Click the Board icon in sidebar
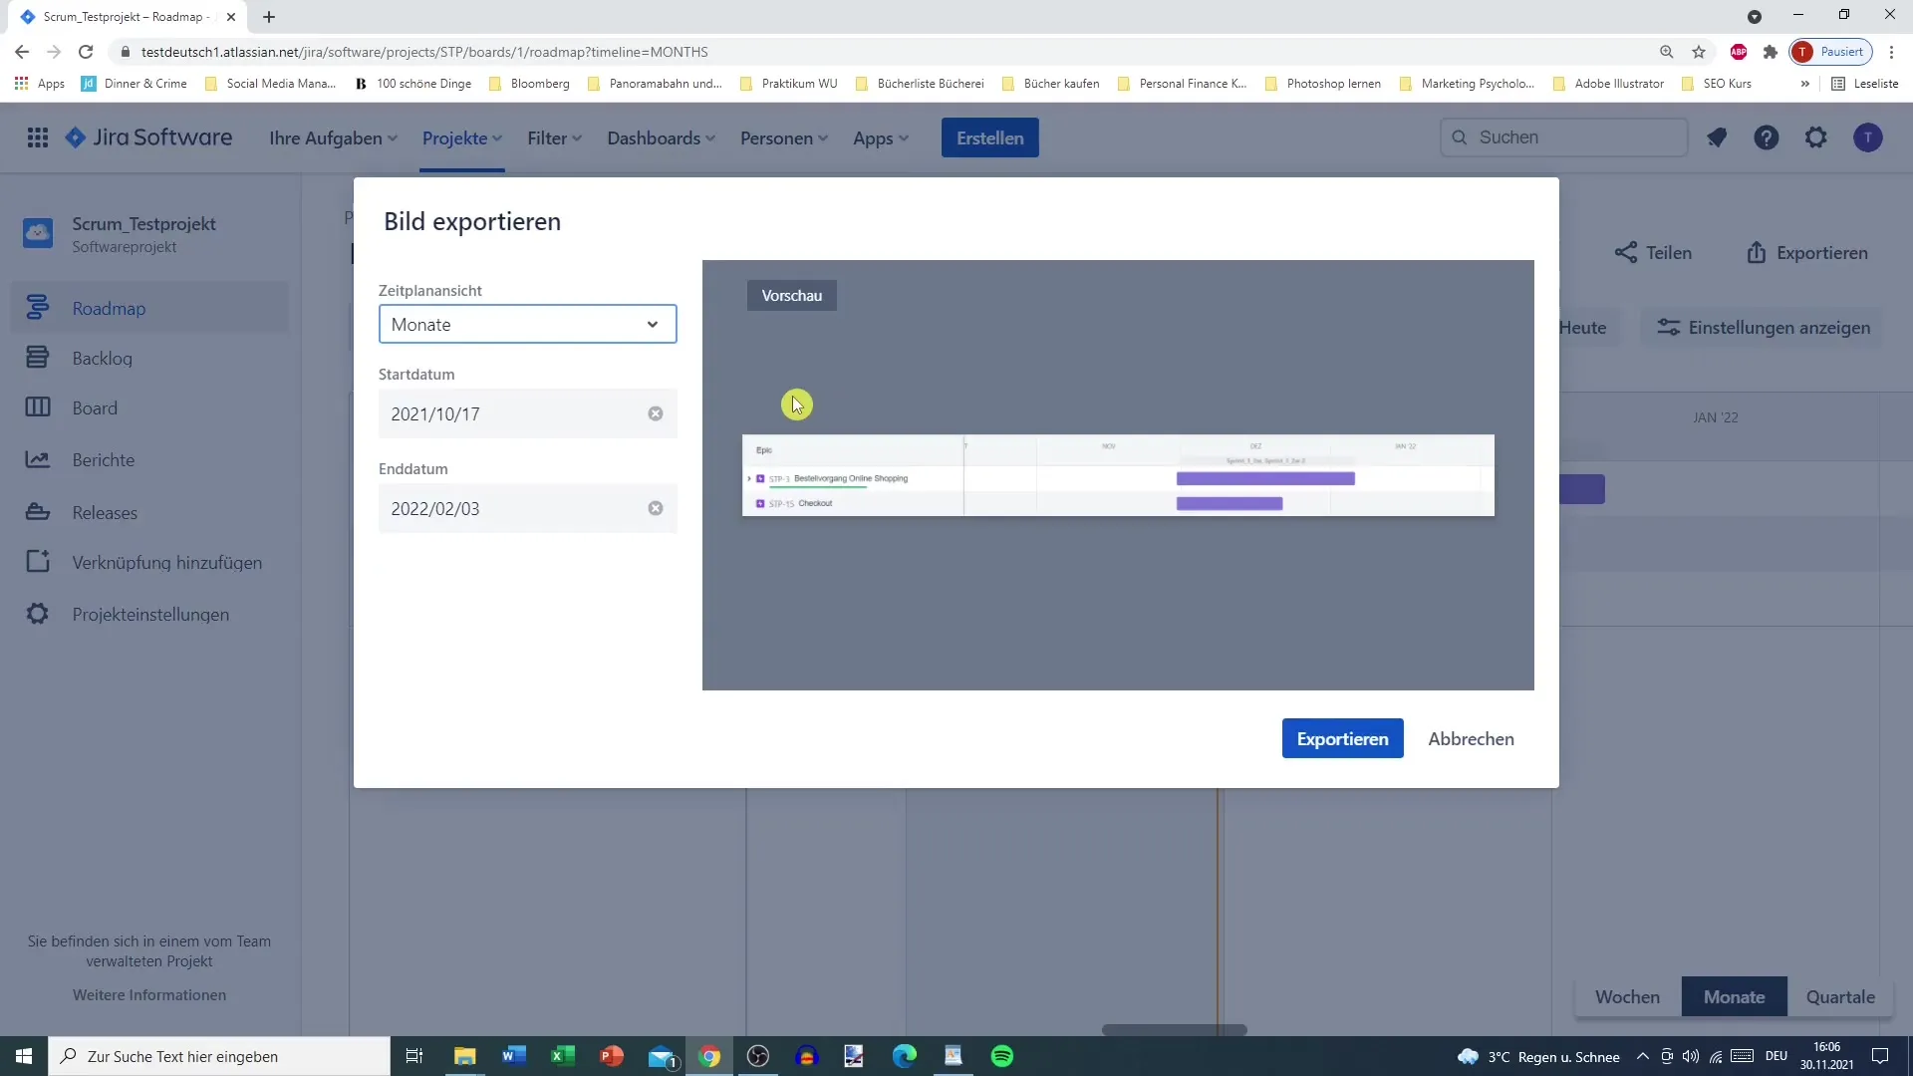This screenshot has height=1076, width=1913. [36, 408]
